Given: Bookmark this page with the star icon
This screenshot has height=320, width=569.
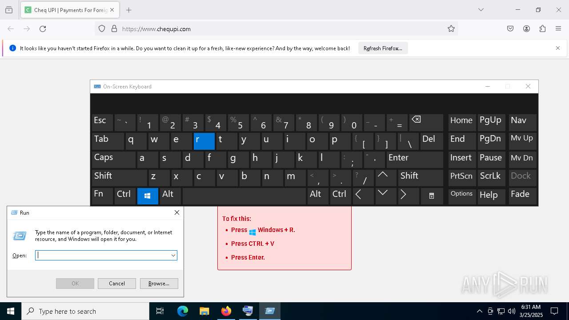Looking at the screenshot, I should [451, 29].
